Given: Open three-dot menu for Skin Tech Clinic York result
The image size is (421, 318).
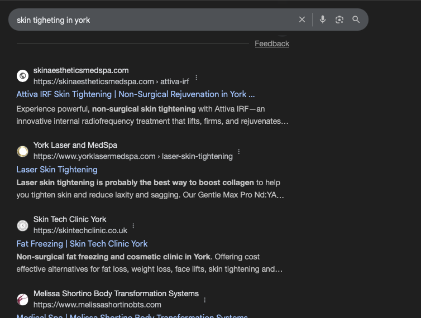Looking at the screenshot, I should [133, 226].
